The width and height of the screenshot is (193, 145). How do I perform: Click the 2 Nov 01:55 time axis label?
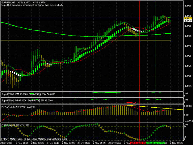(x=22, y=143)
